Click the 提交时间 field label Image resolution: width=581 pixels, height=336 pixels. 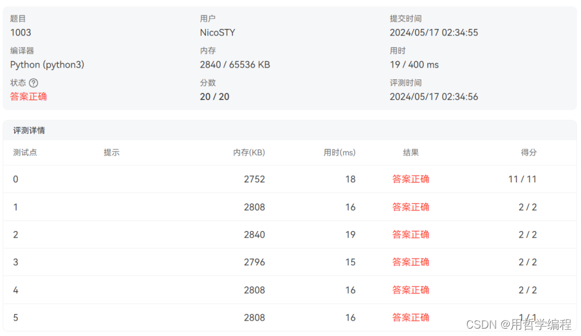coord(405,18)
